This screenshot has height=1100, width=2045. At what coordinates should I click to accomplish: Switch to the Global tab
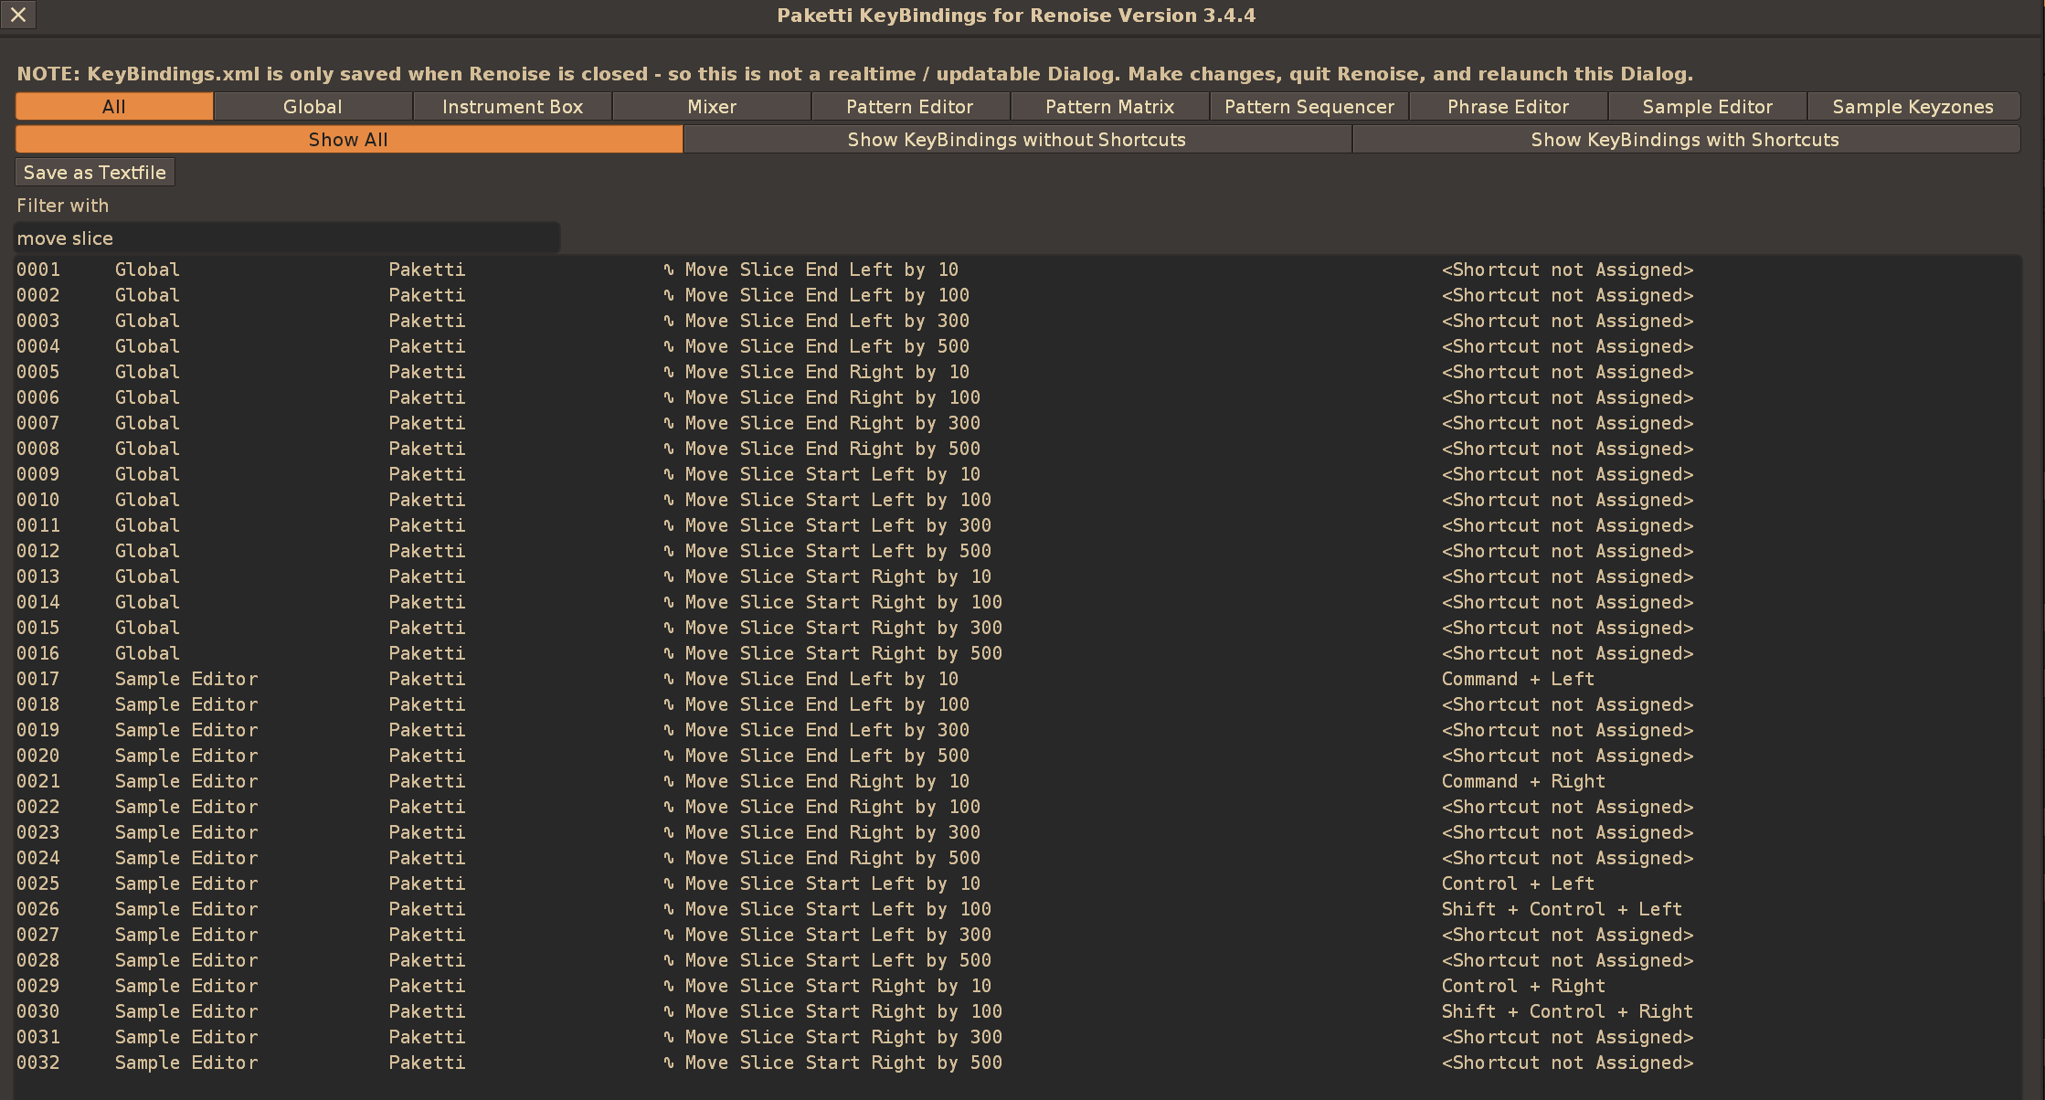[313, 107]
